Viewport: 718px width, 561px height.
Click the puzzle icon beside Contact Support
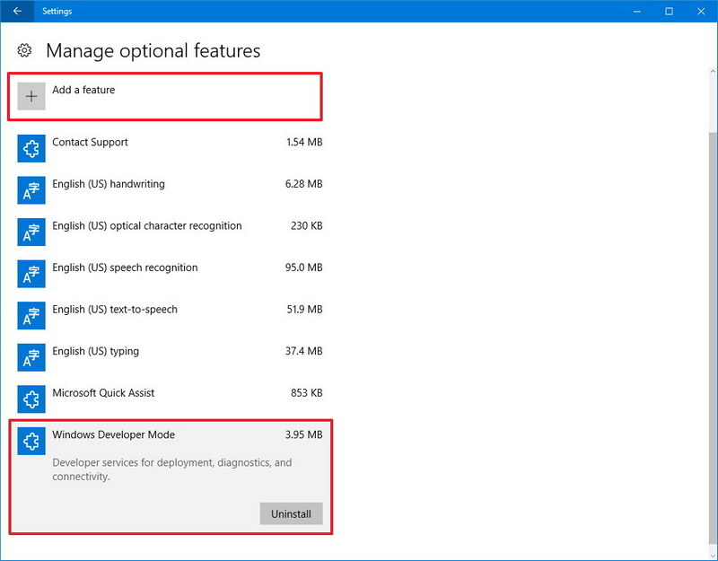pos(31,148)
